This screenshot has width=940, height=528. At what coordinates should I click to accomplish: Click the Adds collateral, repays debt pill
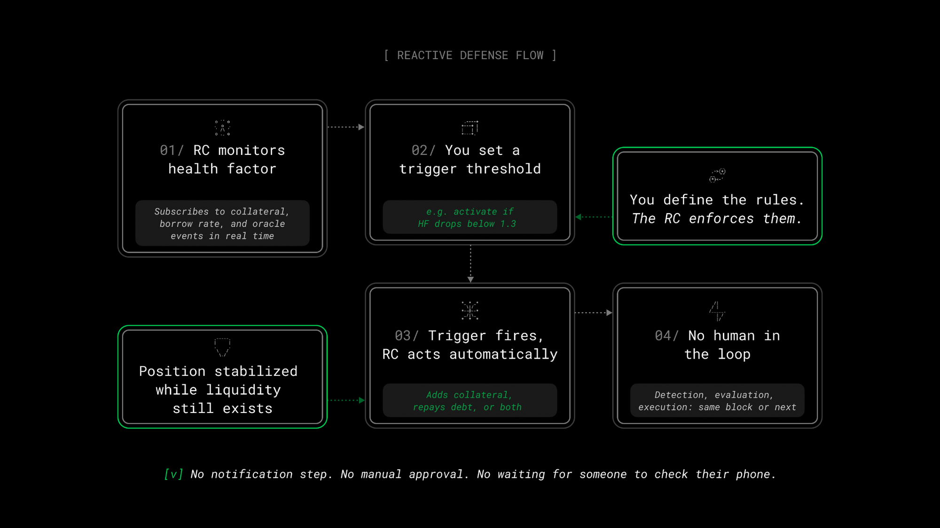(x=470, y=401)
